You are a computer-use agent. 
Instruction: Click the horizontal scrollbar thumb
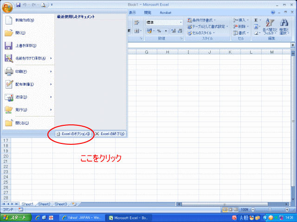pyautogui.click(x=225, y=204)
